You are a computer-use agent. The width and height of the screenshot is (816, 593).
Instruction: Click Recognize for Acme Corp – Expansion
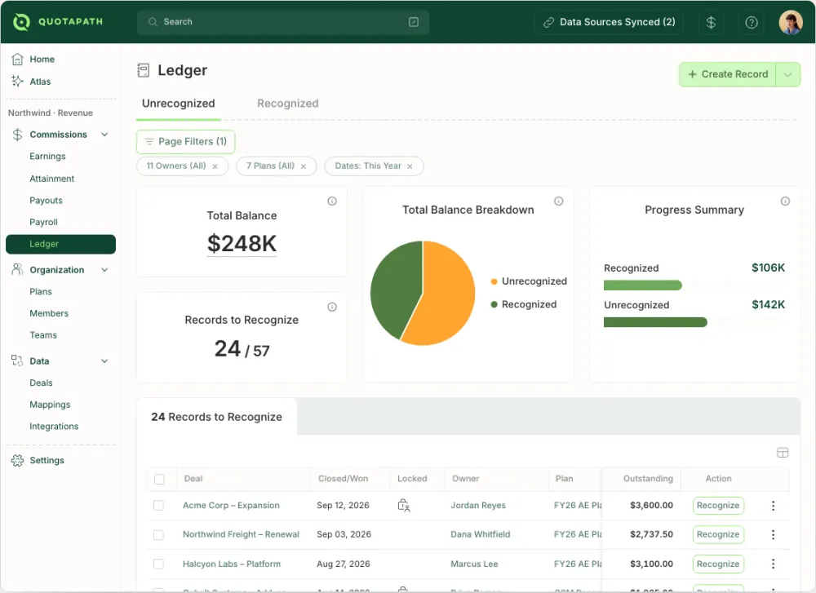(x=718, y=506)
